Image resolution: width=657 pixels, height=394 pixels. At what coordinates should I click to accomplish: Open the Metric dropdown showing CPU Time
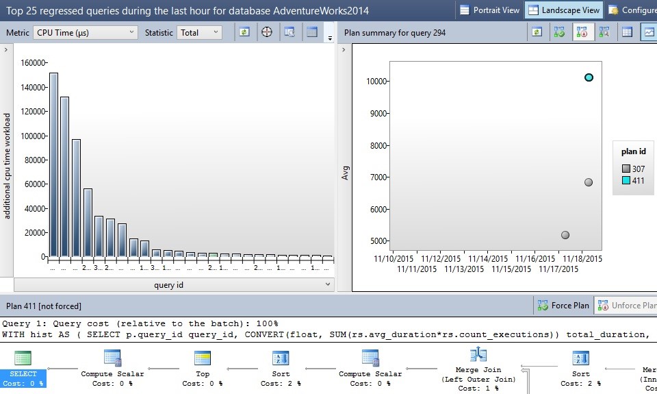point(85,32)
